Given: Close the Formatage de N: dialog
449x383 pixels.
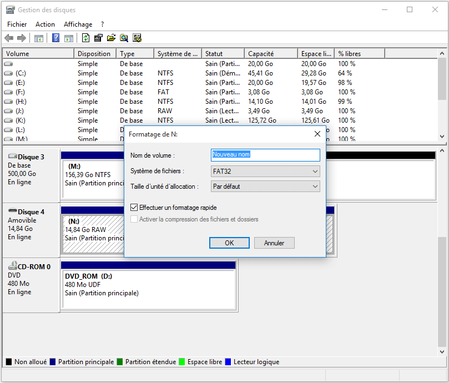Looking at the screenshot, I should [x=317, y=134].
